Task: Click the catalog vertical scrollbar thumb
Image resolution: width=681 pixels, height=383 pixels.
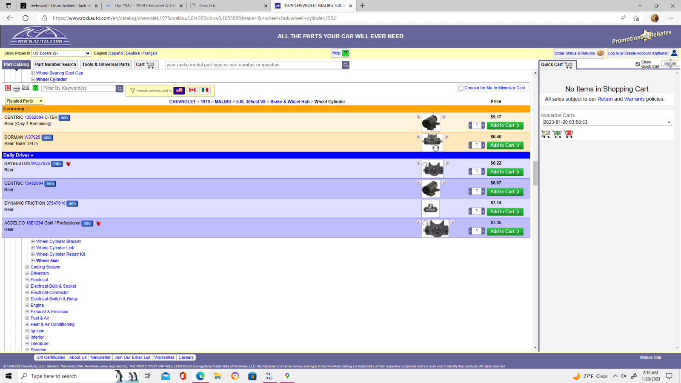Action: pos(535,174)
